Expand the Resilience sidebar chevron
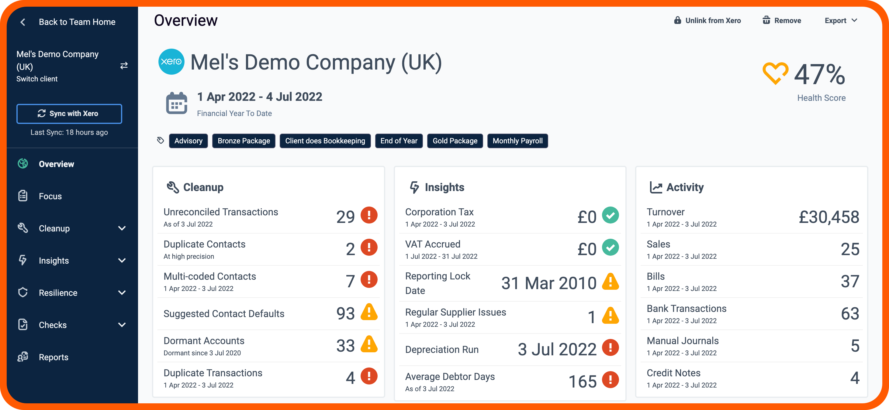This screenshot has width=889, height=410. (x=122, y=292)
